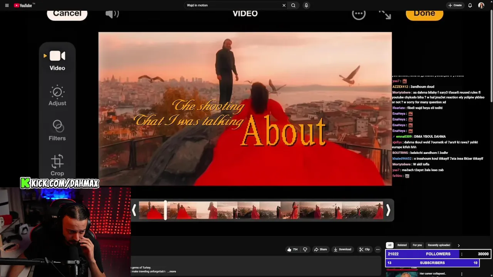Viewport: 493px width, 277px height.
Task: Open the three-dots more options circle
Action: coord(359,14)
